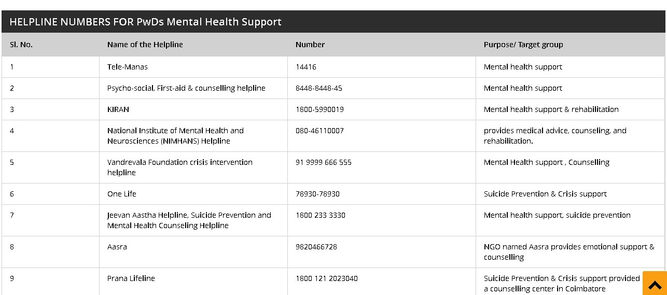Click the NIMHANS Helpline name
The height and width of the screenshot is (295, 667).
[x=175, y=136]
